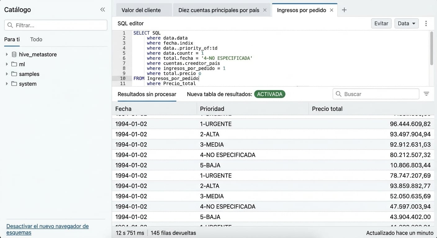The image size is (437, 238).
Task: Select the Todo catalog tab
Action: (36, 39)
